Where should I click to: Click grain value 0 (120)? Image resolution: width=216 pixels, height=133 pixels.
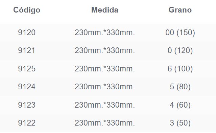click(180, 51)
